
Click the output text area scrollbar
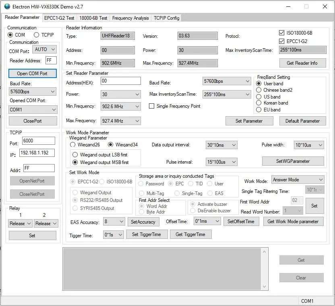pos(265,269)
